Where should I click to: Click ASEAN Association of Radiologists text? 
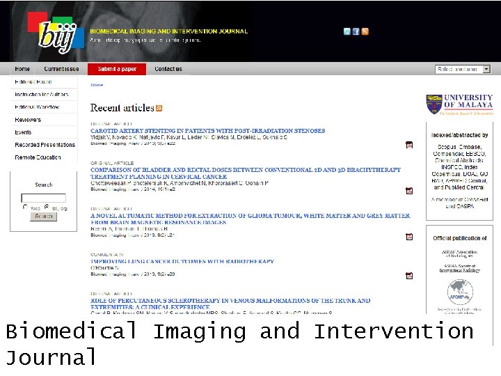[460, 254]
